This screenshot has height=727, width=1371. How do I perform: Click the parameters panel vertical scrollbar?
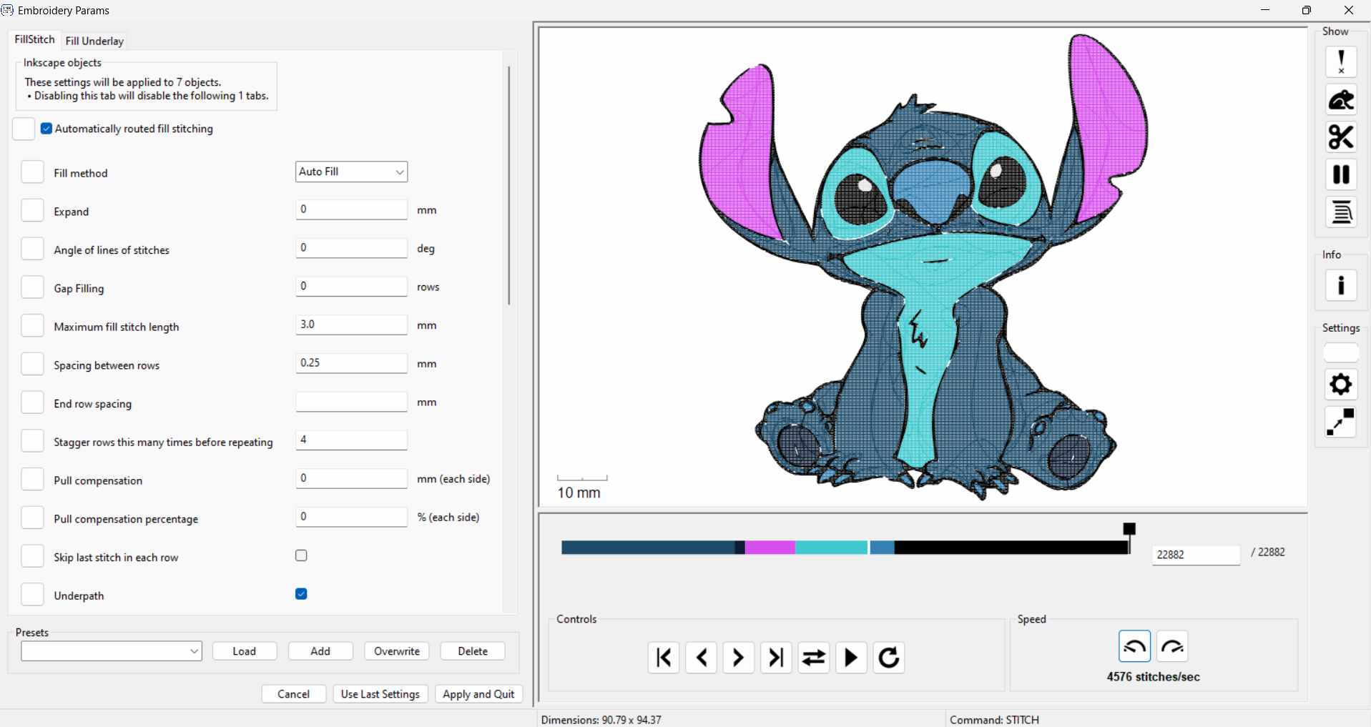click(x=509, y=186)
